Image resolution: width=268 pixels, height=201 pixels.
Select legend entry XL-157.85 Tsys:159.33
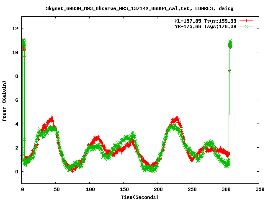pyautogui.click(x=206, y=21)
